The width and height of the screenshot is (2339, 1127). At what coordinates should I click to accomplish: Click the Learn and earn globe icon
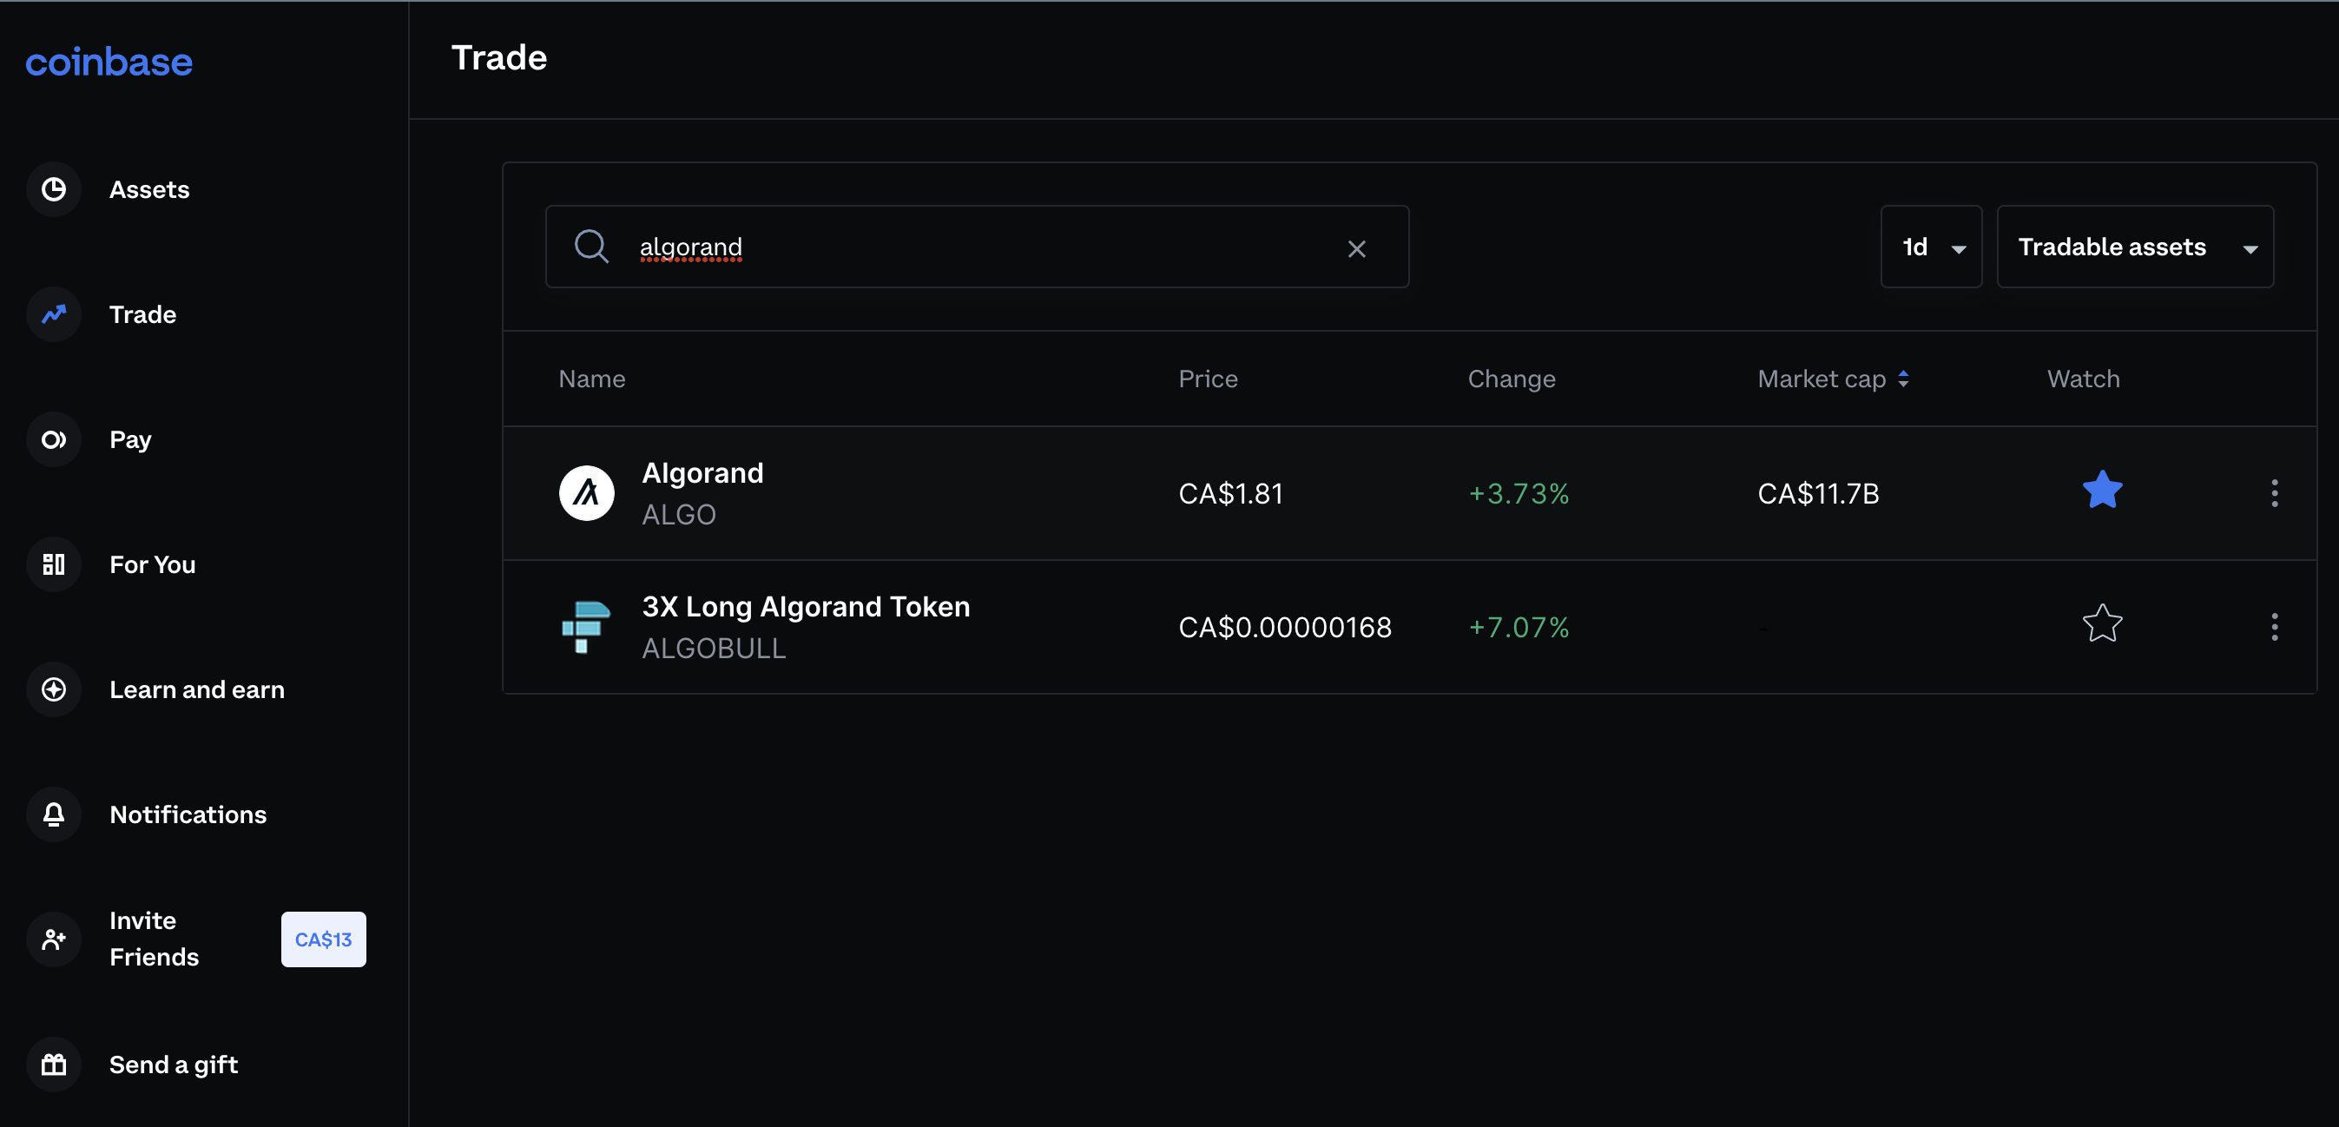(53, 689)
